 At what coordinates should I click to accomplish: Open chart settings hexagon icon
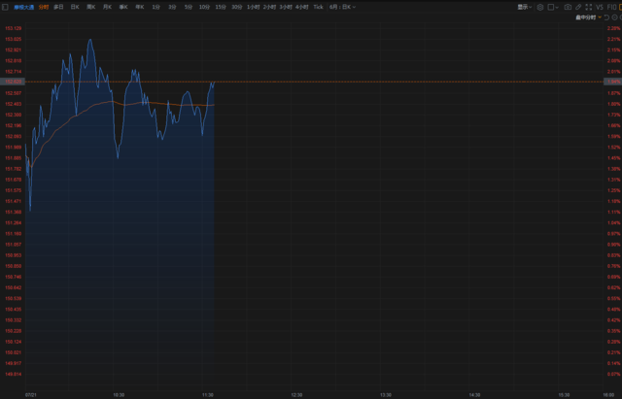(x=540, y=7)
